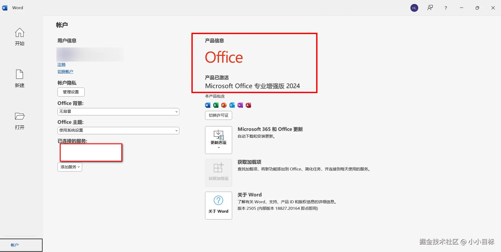The width and height of the screenshot is (501, 252).
Task: Click the 注销 sign-out link
Action: pos(61,65)
